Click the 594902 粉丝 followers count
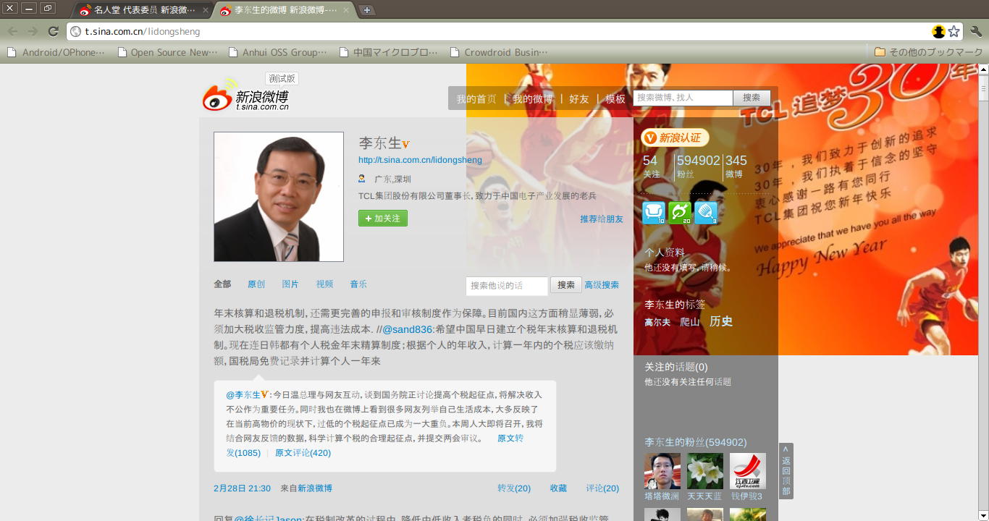The width and height of the screenshot is (989, 521). pos(698,166)
